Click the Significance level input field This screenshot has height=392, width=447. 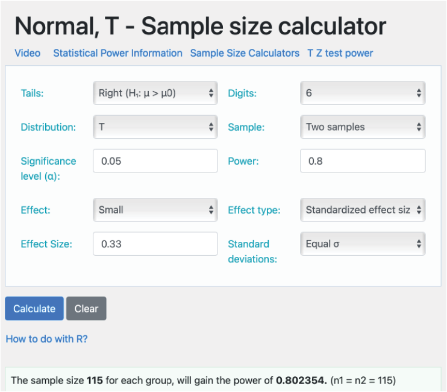point(155,162)
